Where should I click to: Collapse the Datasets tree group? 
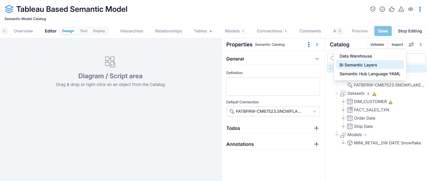337,94
